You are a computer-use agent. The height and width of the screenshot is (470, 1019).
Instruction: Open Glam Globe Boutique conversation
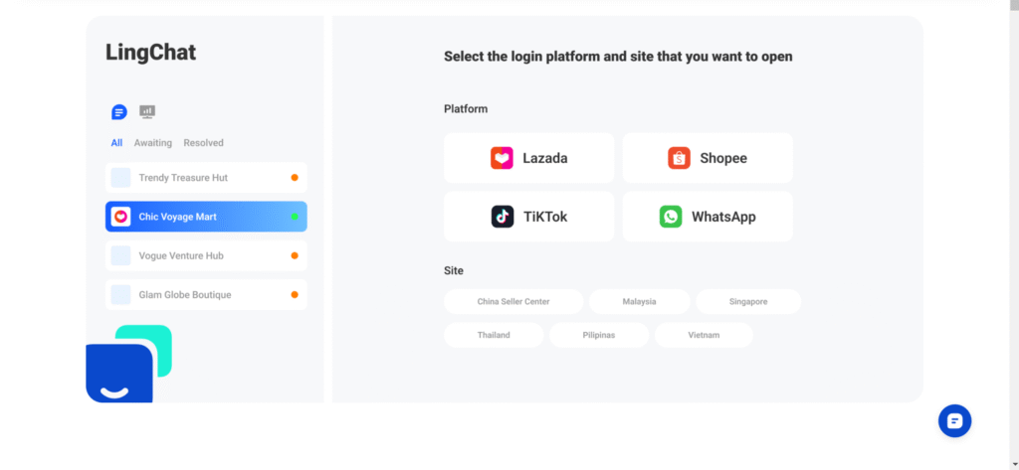[x=206, y=295]
